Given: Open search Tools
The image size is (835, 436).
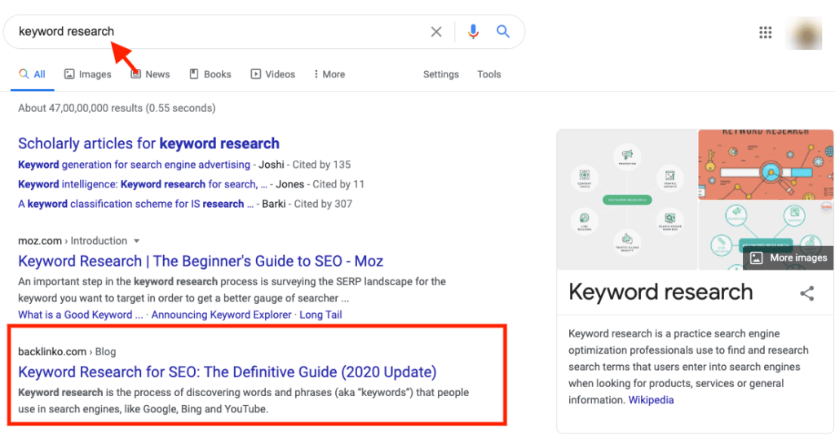Looking at the screenshot, I should (x=489, y=74).
